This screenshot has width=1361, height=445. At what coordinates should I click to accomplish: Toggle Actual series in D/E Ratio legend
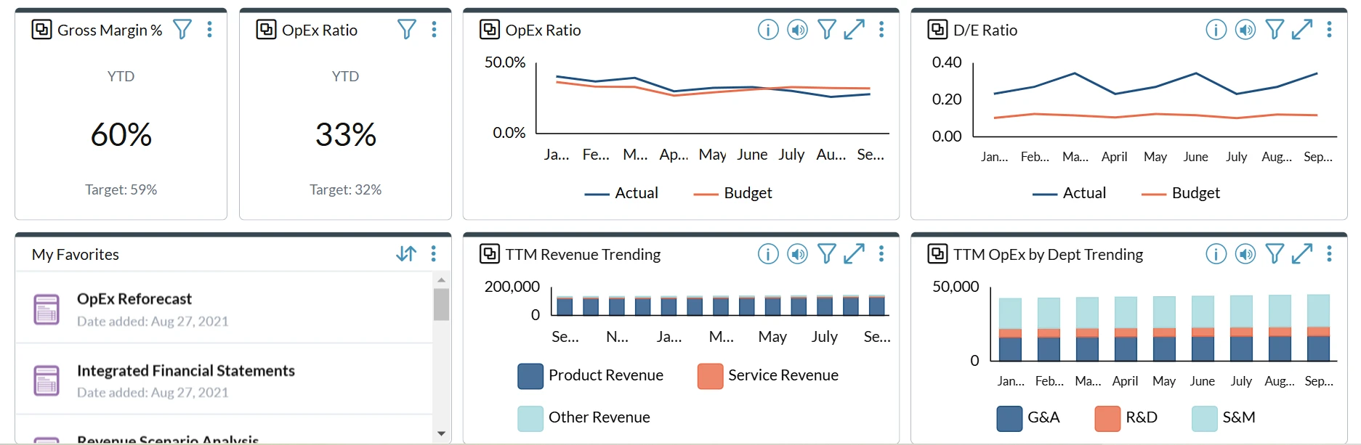click(x=1069, y=193)
